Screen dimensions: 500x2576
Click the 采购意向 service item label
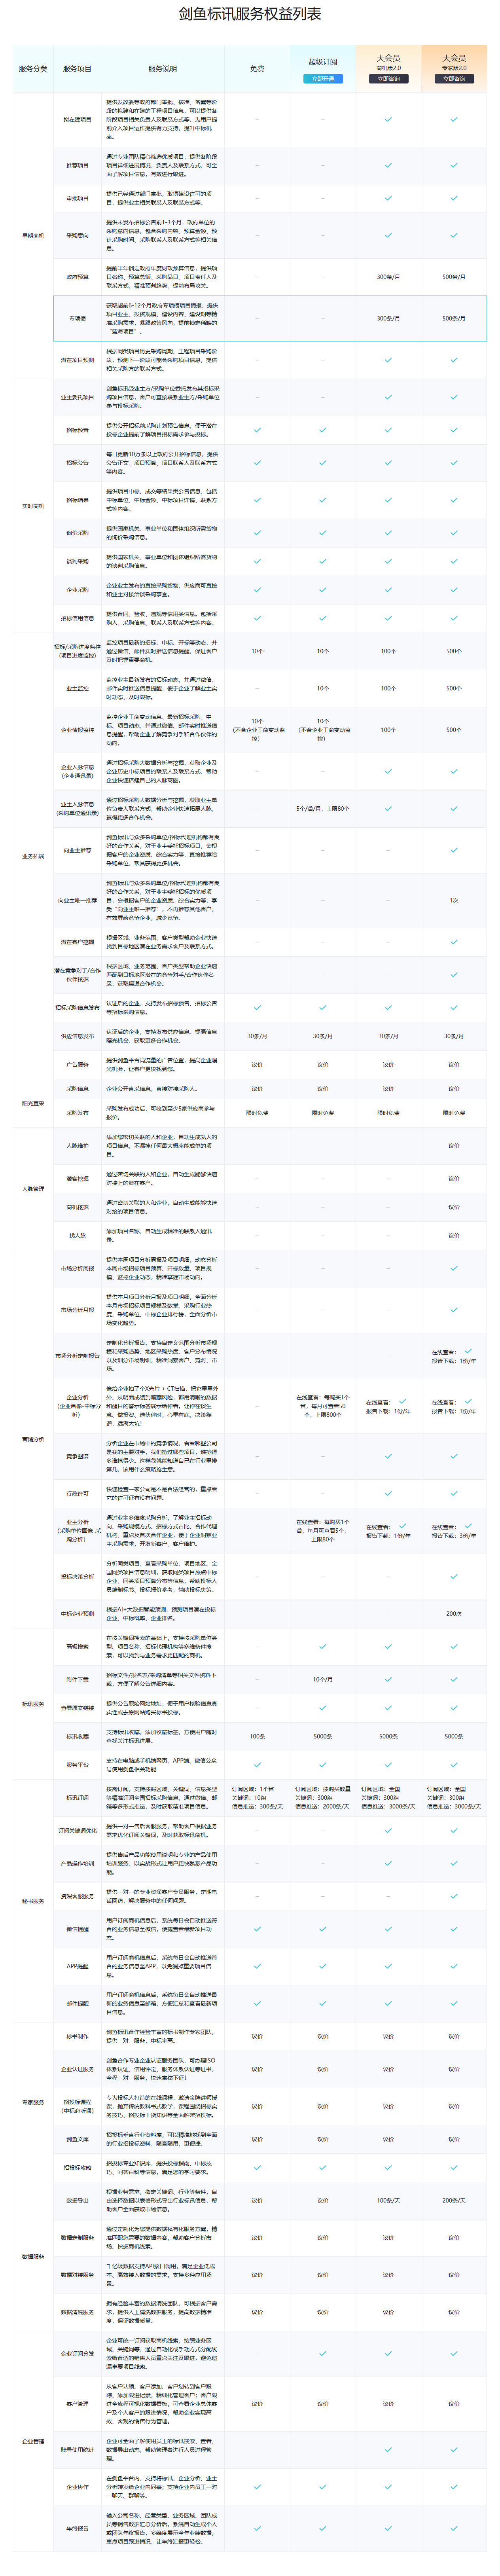pos(77,236)
